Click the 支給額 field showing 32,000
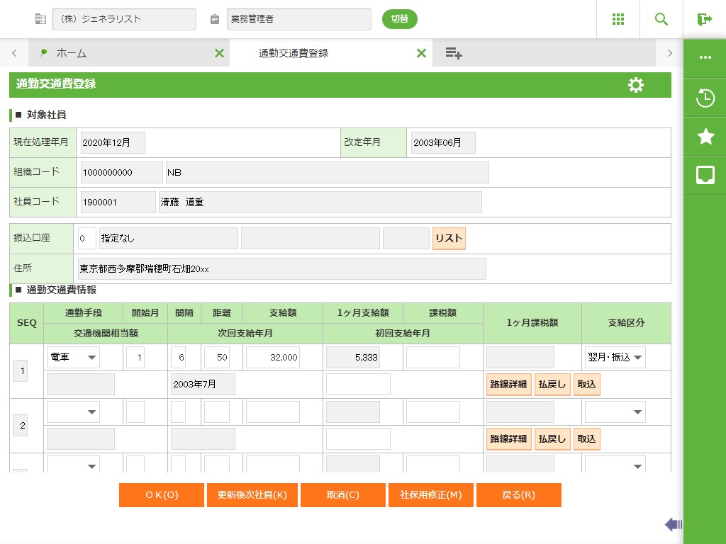726x544 pixels. pos(273,358)
